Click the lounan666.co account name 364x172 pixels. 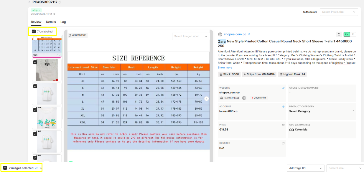tap(228, 111)
